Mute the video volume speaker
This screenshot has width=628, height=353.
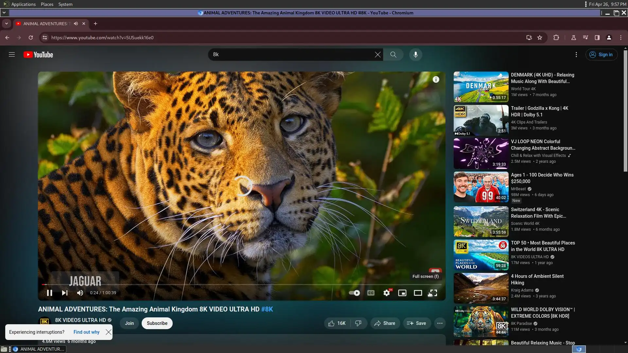tap(80, 293)
